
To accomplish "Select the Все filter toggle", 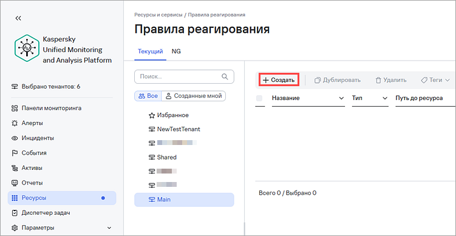I will coord(148,96).
